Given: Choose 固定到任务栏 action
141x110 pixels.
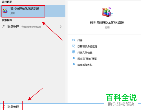Looking at the screenshot, I should pyautogui.click(x=85, y=65).
